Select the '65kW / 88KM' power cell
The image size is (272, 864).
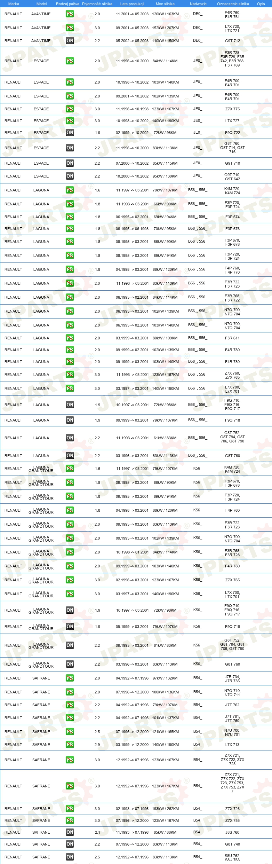(165, 832)
